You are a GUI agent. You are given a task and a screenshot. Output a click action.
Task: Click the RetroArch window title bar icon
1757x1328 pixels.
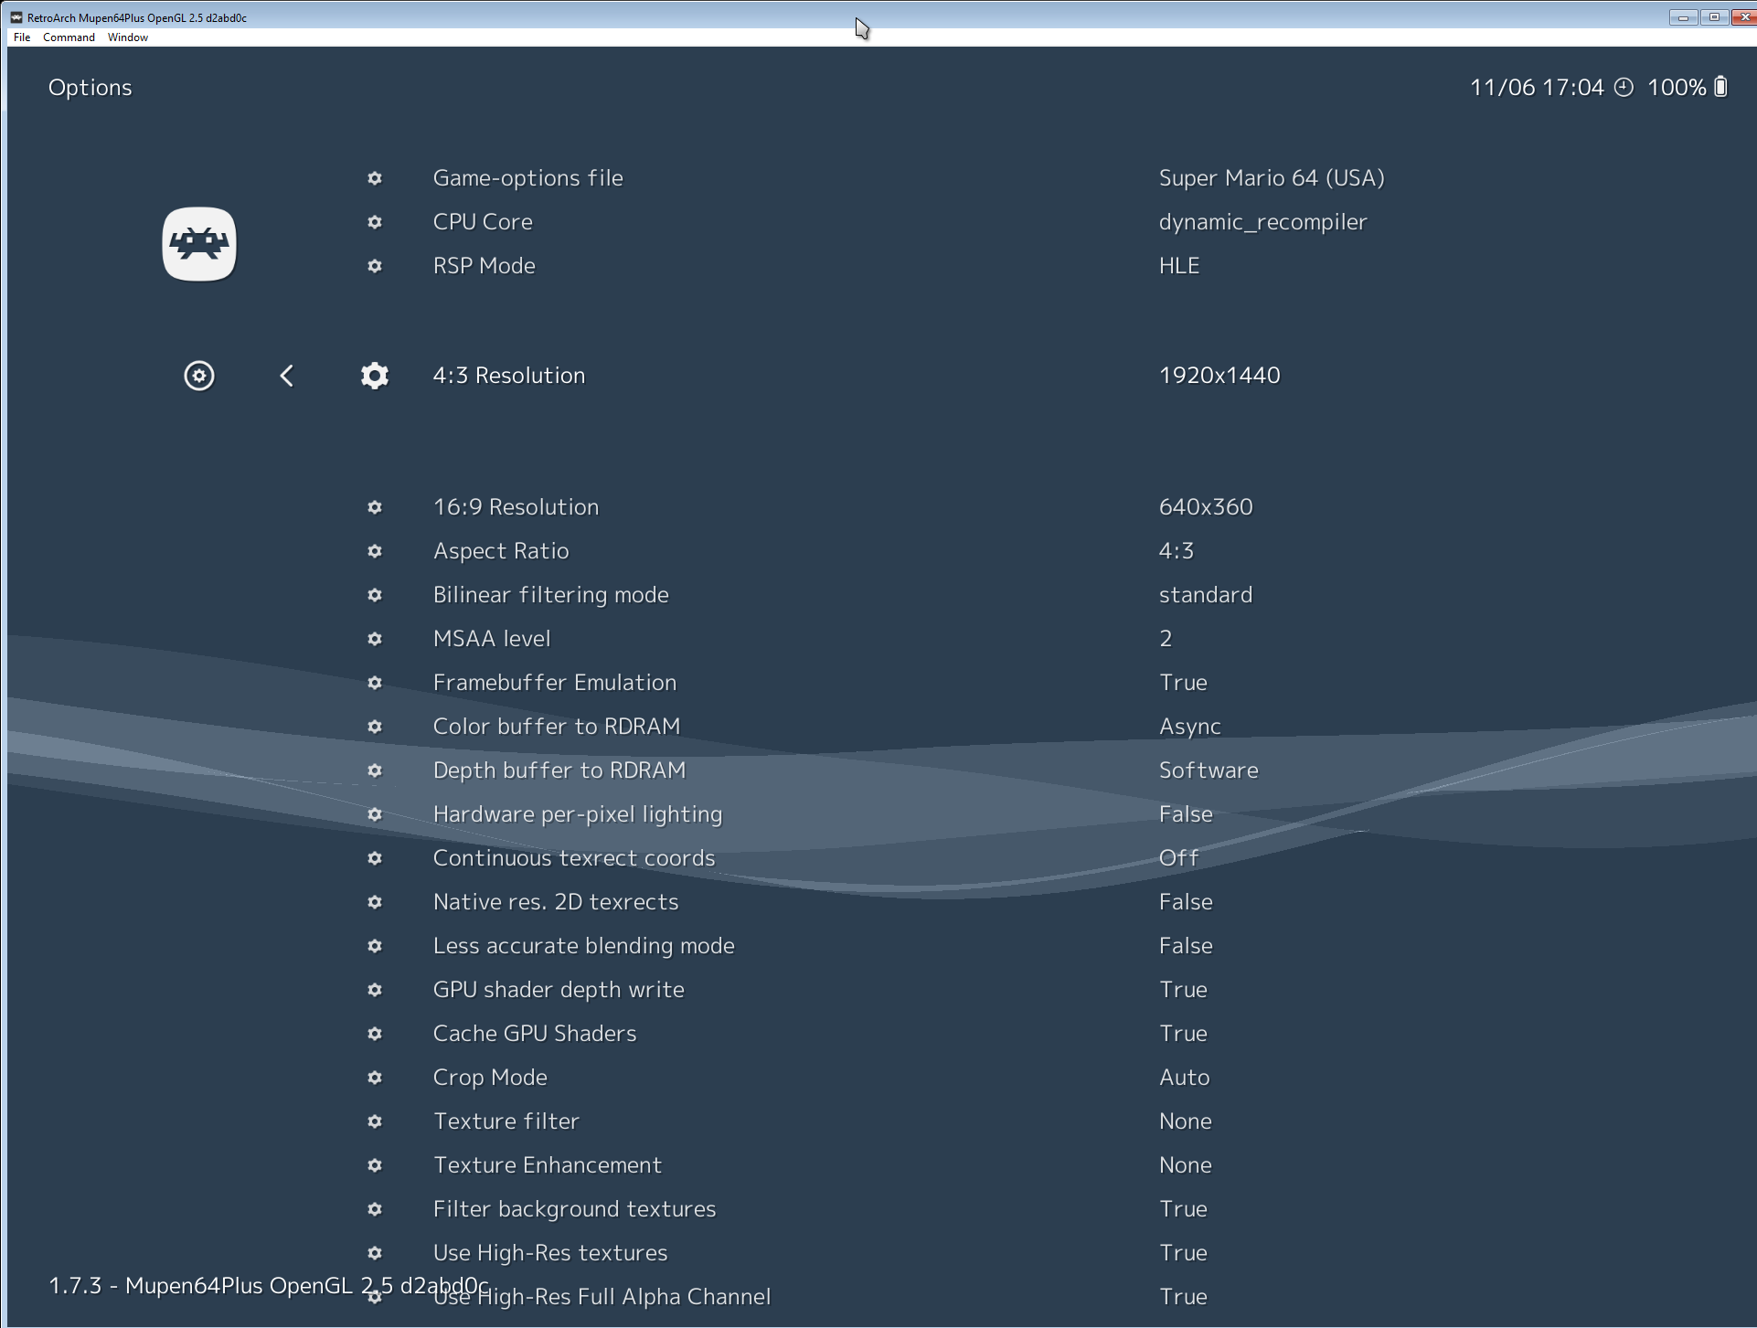point(16,17)
